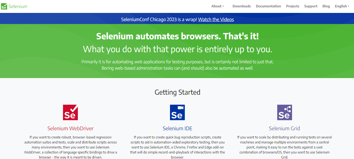Visit the Blog page
The width and height of the screenshot is (354, 159).
[x=326, y=6]
